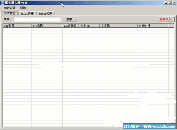Click the red 新建站点 button
Image resolution: width=177 pixels, height=130 pixels.
click(x=165, y=19)
